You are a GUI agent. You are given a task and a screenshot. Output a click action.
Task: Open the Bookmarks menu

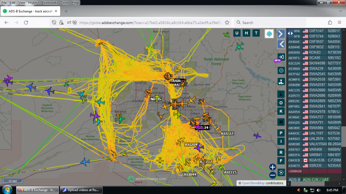click(x=50, y=3)
